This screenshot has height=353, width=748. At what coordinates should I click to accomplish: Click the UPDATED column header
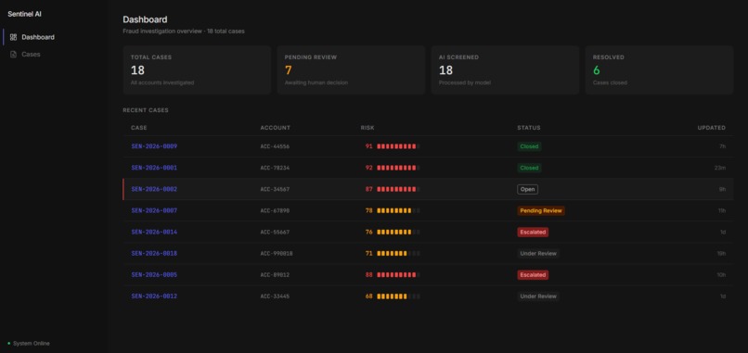712,128
